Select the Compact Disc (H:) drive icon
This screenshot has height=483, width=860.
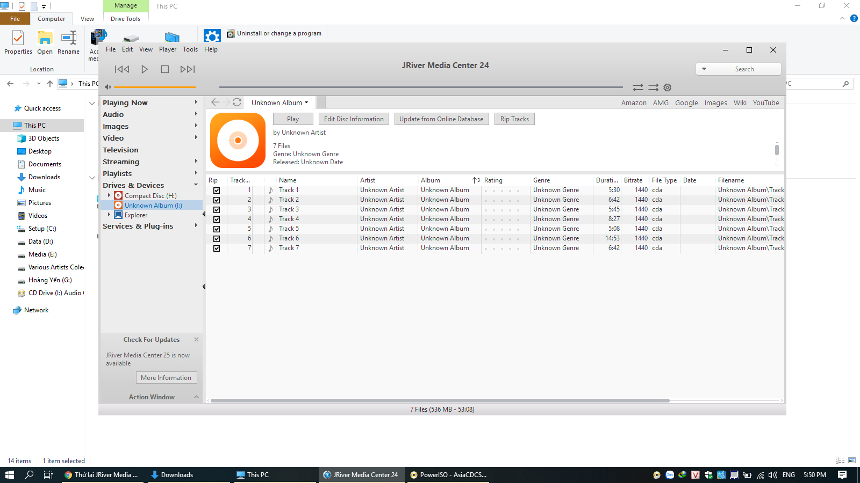coord(118,195)
